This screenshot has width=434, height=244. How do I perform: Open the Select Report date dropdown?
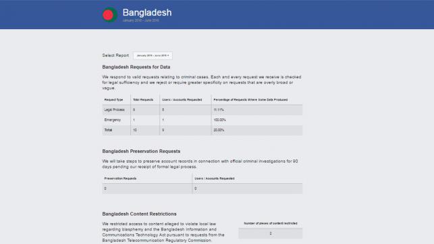[x=153, y=55]
